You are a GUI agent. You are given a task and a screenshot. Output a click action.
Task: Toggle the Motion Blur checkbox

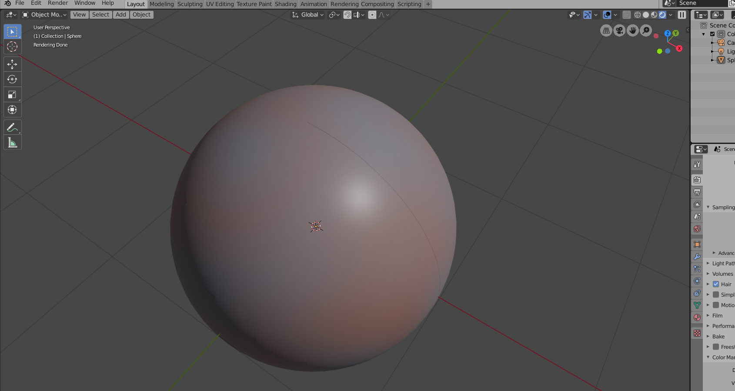tap(716, 305)
